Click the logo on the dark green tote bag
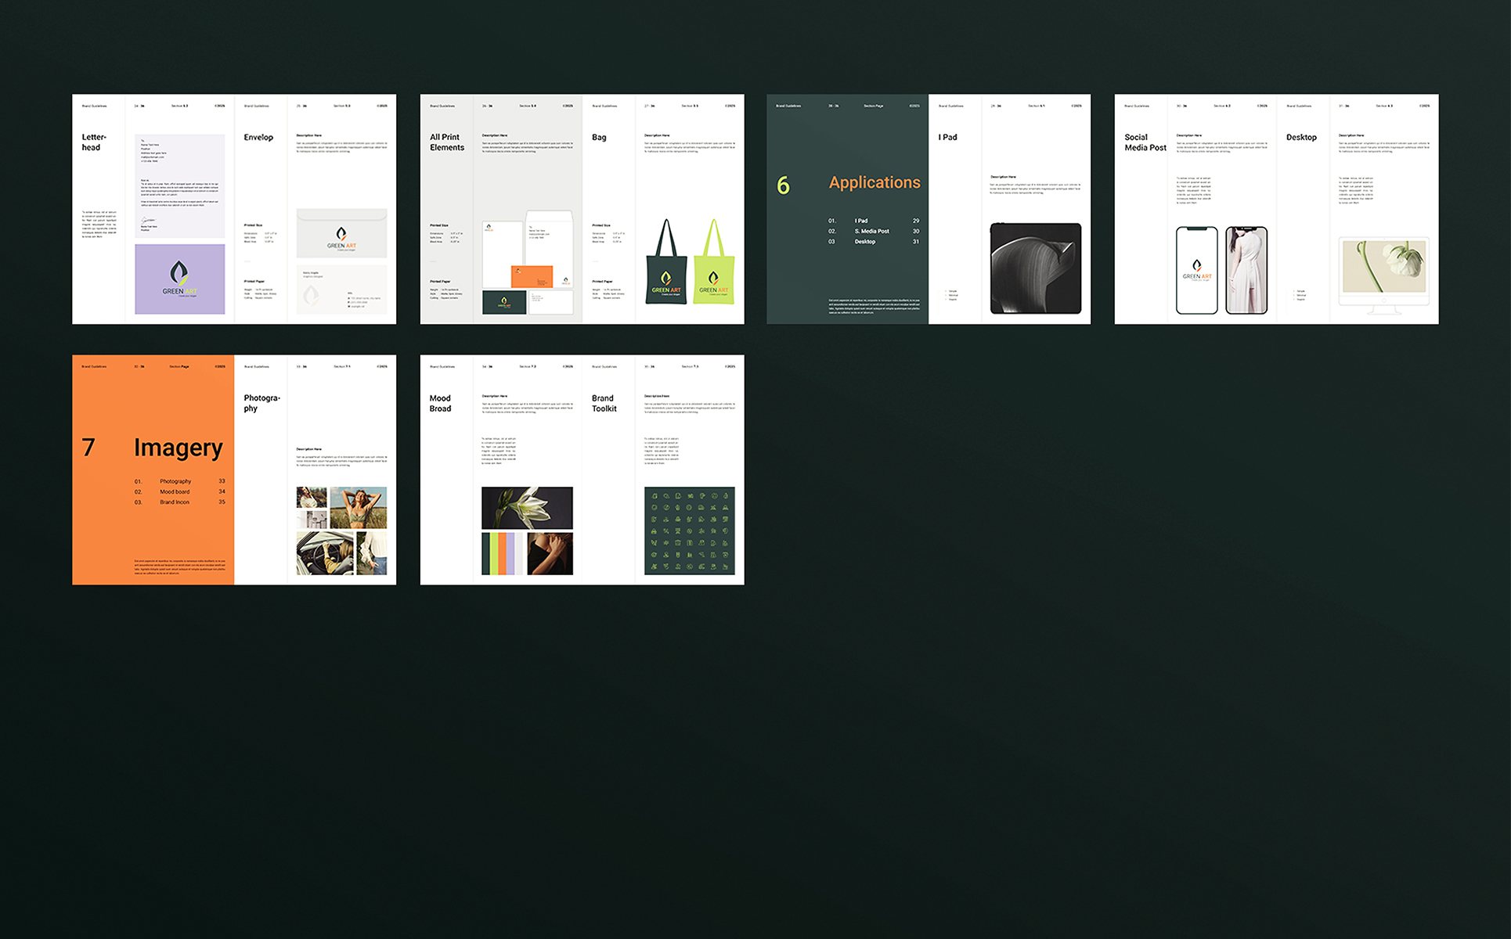 coord(666,282)
